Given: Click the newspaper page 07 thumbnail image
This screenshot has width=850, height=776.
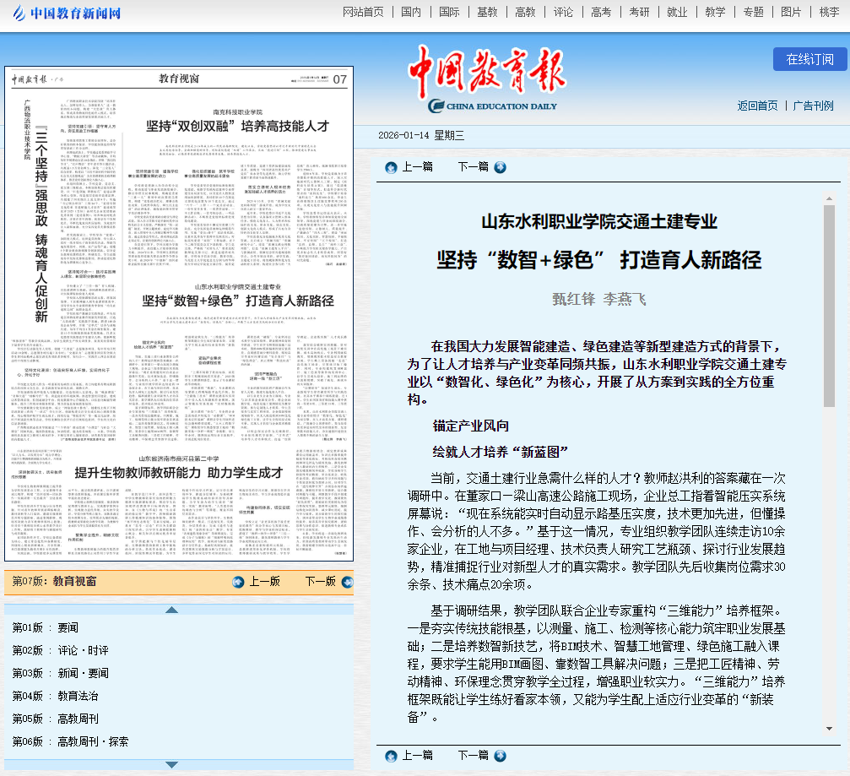Looking at the screenshot, I should [179, 314].
